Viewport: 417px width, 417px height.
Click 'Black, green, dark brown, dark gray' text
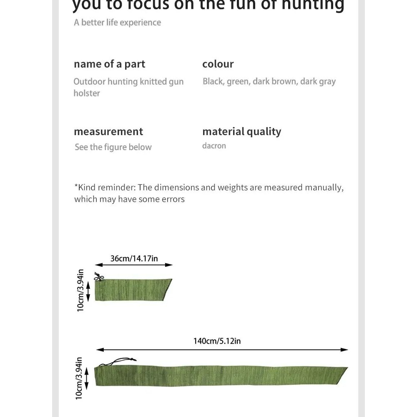[x=269, y=82]
